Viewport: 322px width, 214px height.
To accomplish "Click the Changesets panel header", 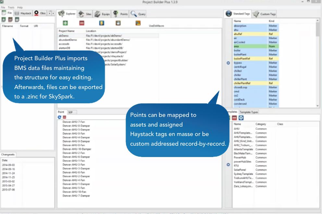I will [8, 155].
